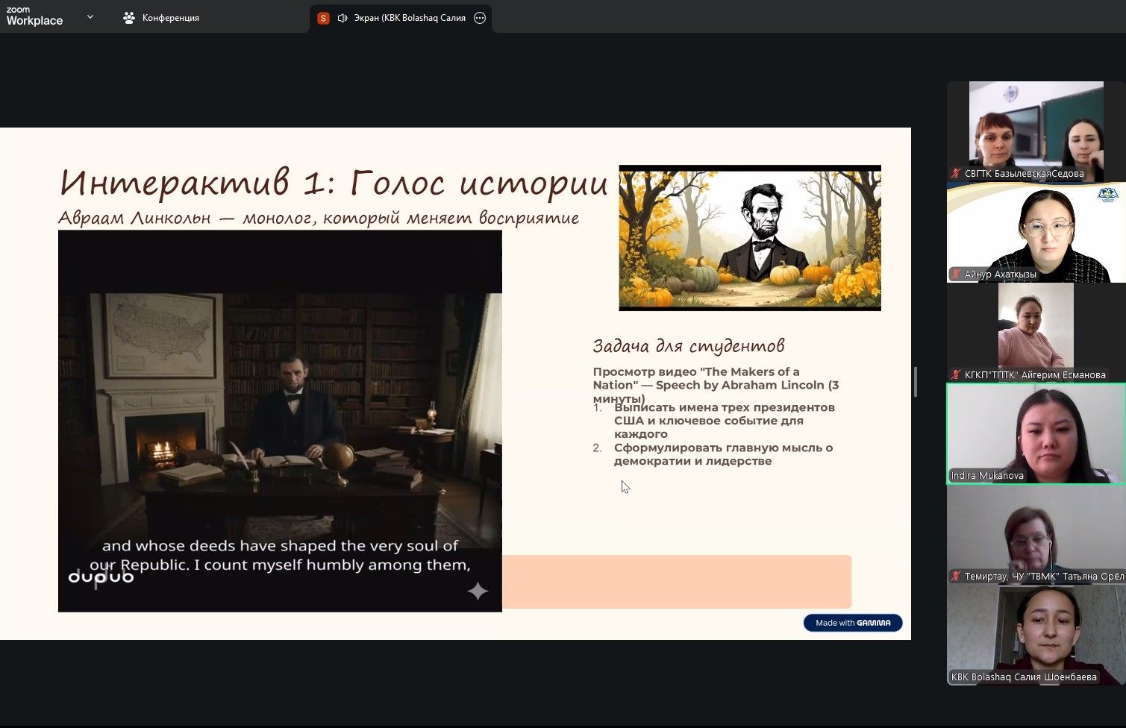This screenshot has height=728, width=1126.
Task: Select the КВК Bolashaq Салия Шоенбаева video tile
Action: tap(1036, 635)
